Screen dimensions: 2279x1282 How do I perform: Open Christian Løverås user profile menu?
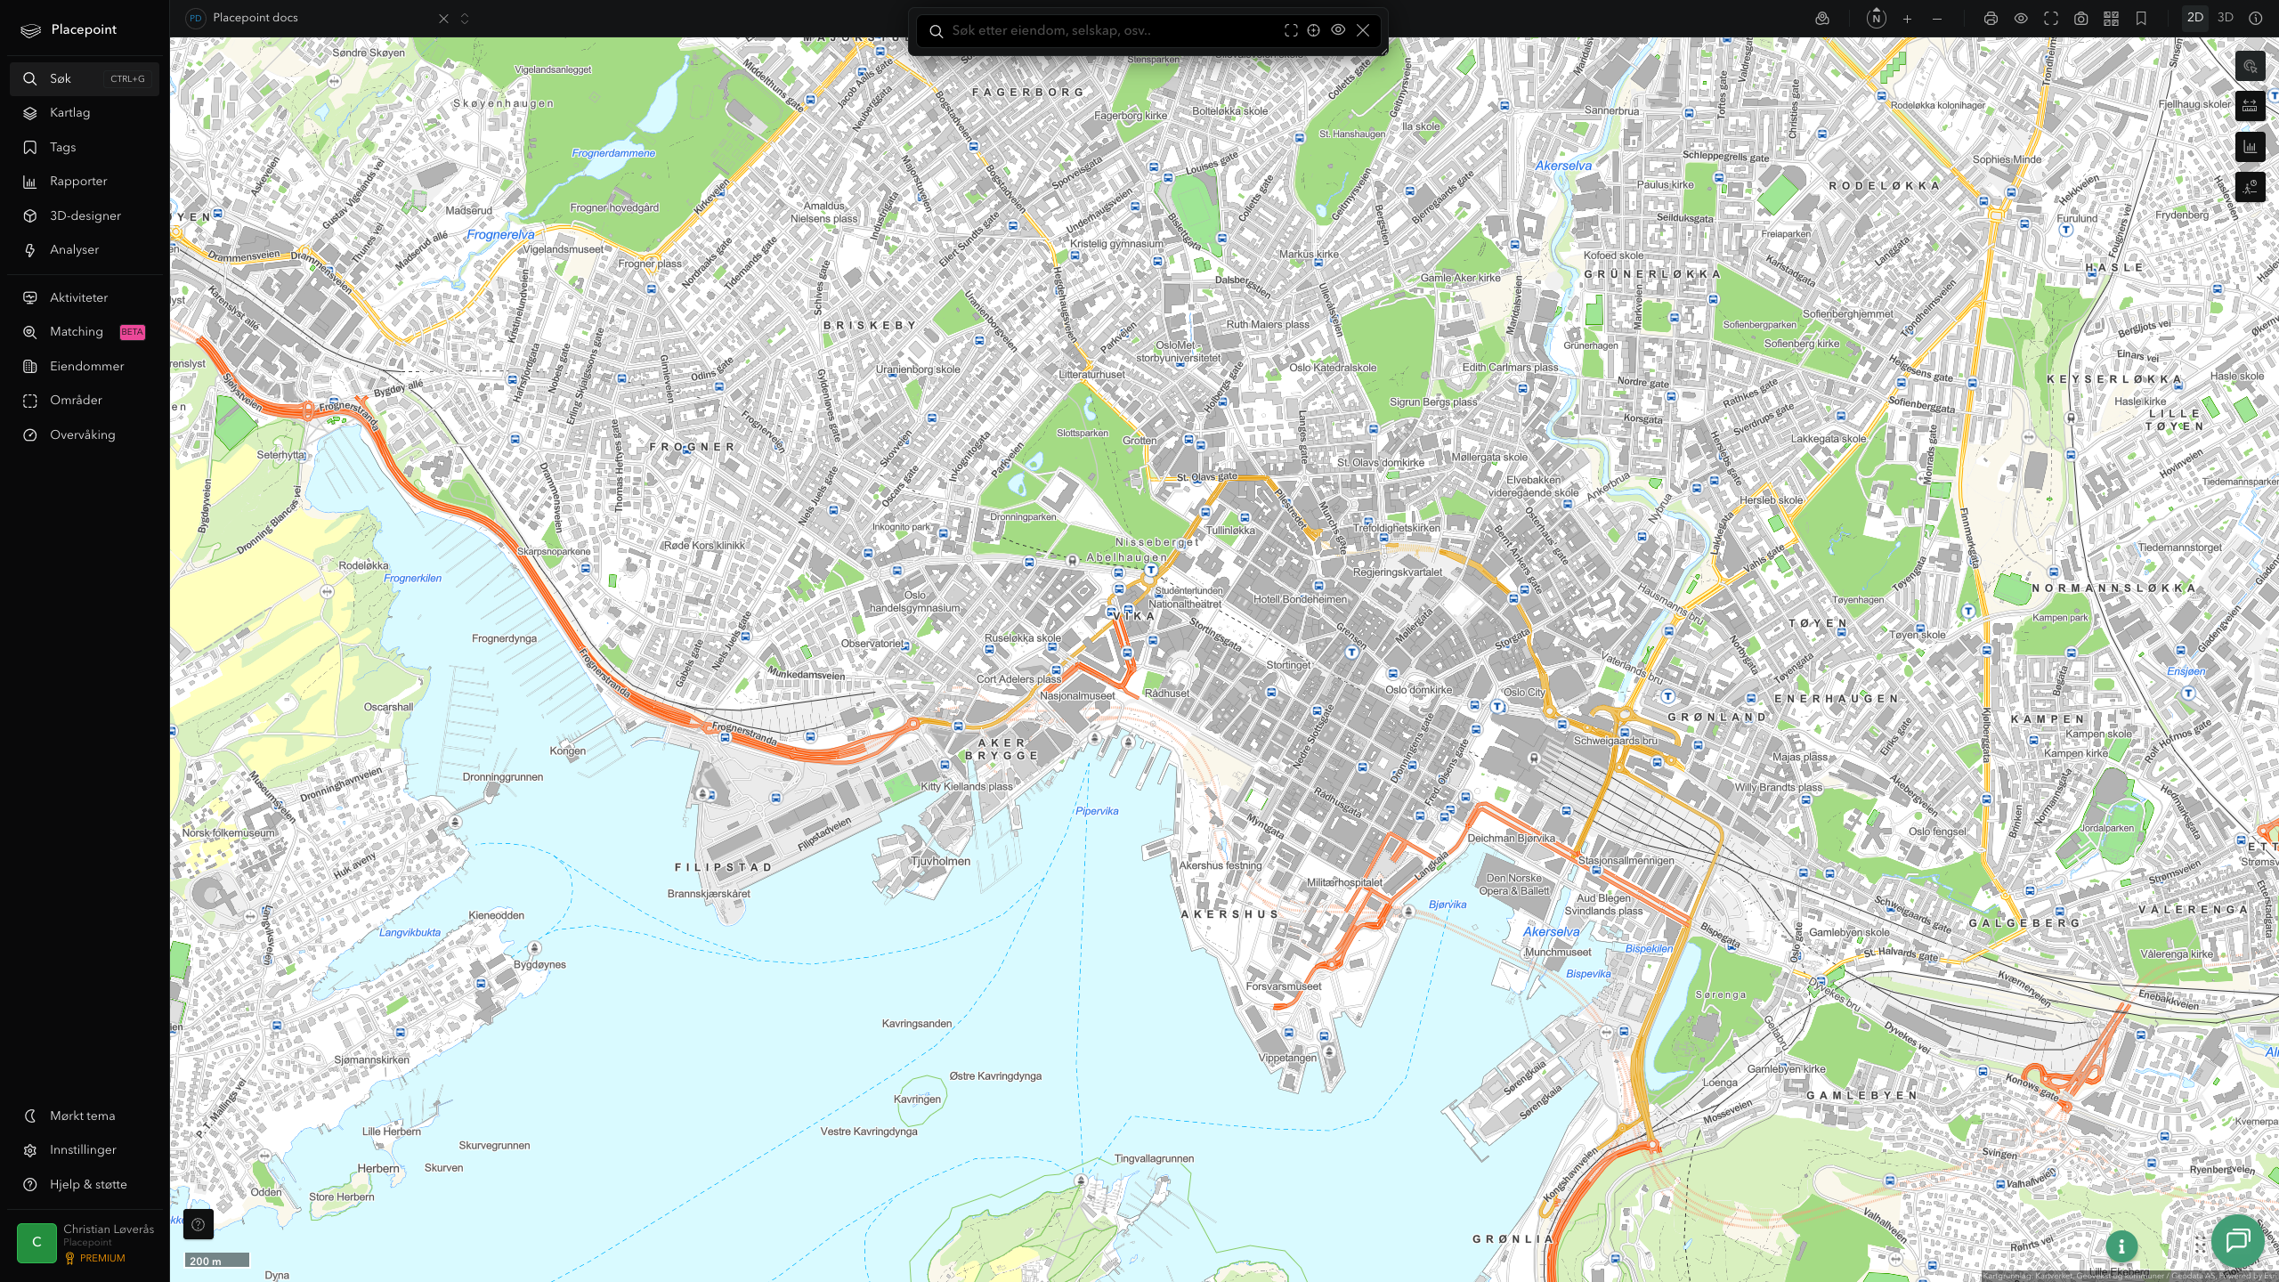85,1243
